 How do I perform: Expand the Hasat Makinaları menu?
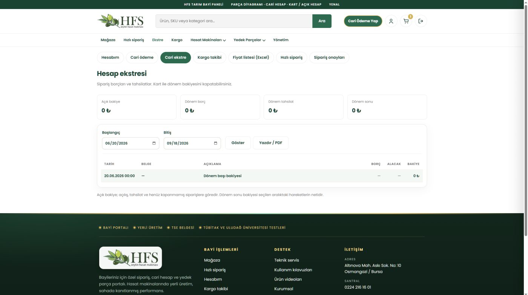tap(208, 40)
